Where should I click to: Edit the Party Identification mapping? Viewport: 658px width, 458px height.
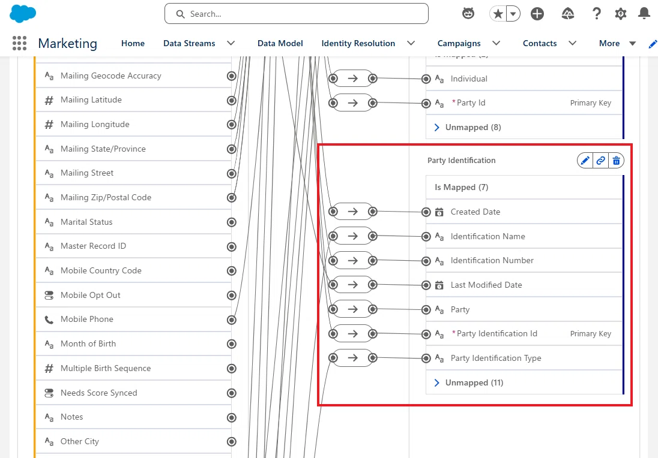point(585,161)
